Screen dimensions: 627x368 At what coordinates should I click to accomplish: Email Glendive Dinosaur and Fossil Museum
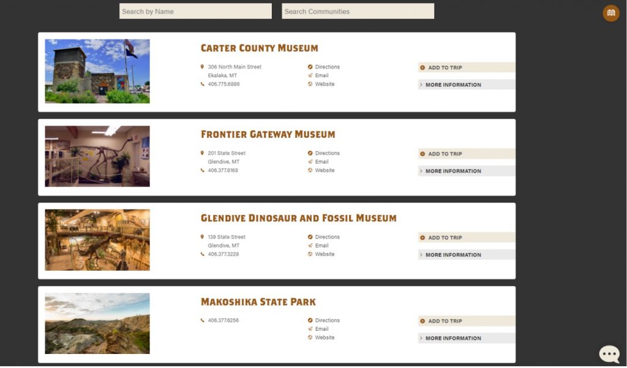(321, 246)
